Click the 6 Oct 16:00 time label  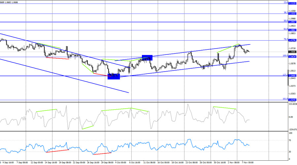tap(135, 163)
